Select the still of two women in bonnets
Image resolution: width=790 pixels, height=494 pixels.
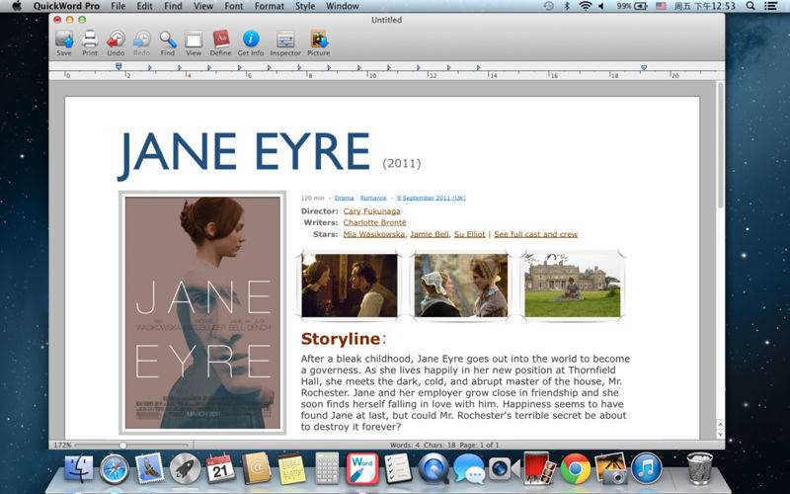[461, 286]
